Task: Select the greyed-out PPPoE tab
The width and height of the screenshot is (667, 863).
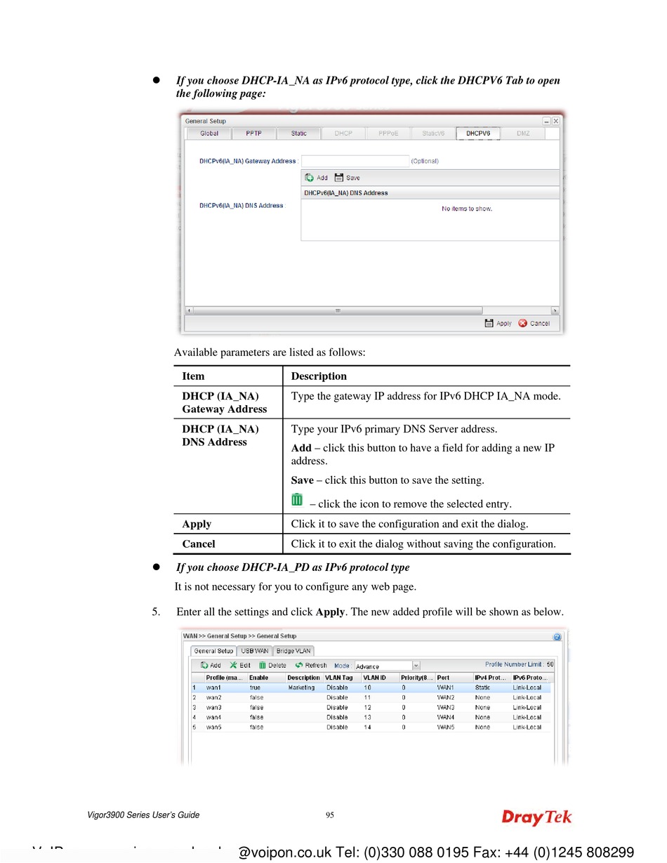Action: pyautogui.click(x=388, y=133)
